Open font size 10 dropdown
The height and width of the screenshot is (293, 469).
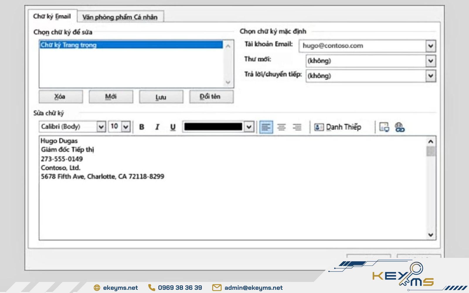pos(126,127)
